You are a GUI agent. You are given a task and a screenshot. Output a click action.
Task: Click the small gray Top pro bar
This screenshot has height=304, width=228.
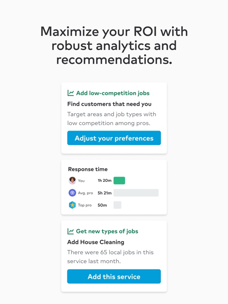point(118,205)
